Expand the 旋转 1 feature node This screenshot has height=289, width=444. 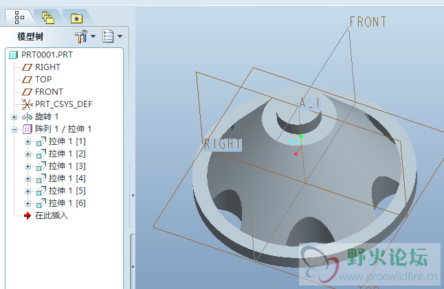[14, 117]
